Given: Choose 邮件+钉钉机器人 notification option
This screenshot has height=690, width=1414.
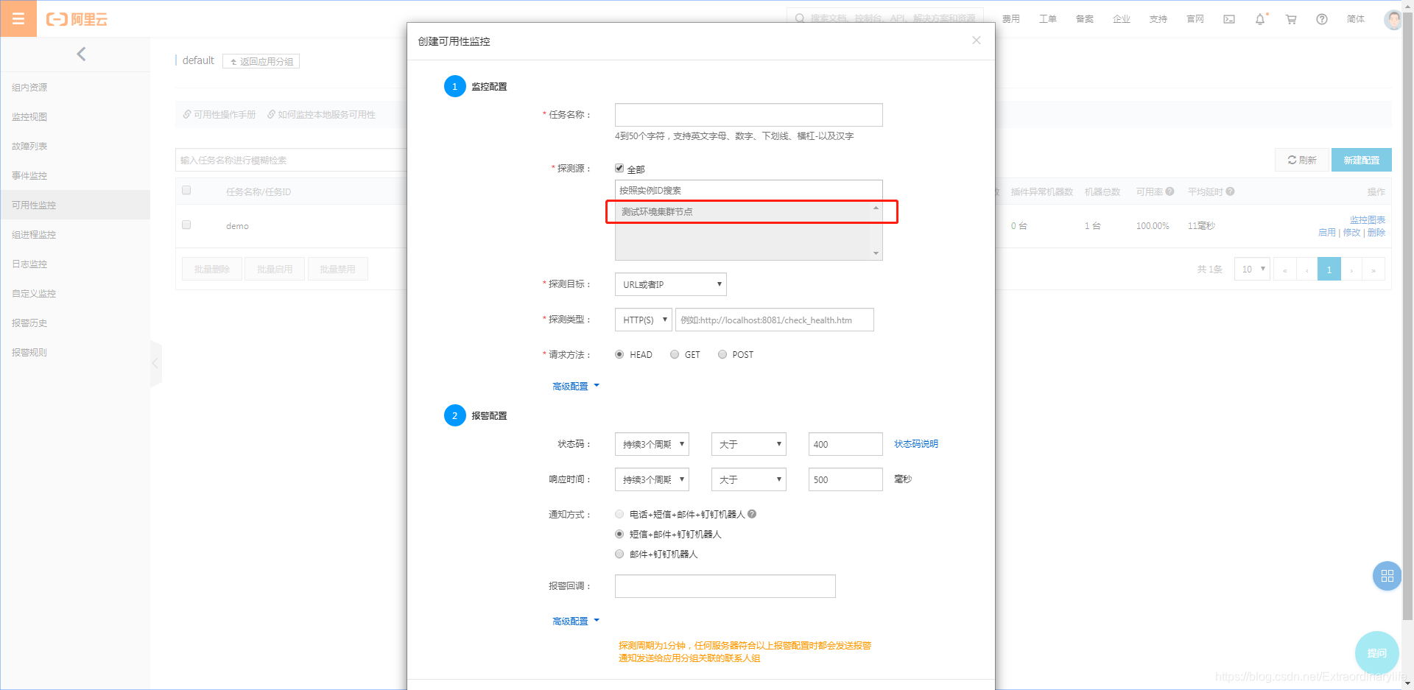Looking at the screenshot, I should pyautogui.click(x=619, y=554).
